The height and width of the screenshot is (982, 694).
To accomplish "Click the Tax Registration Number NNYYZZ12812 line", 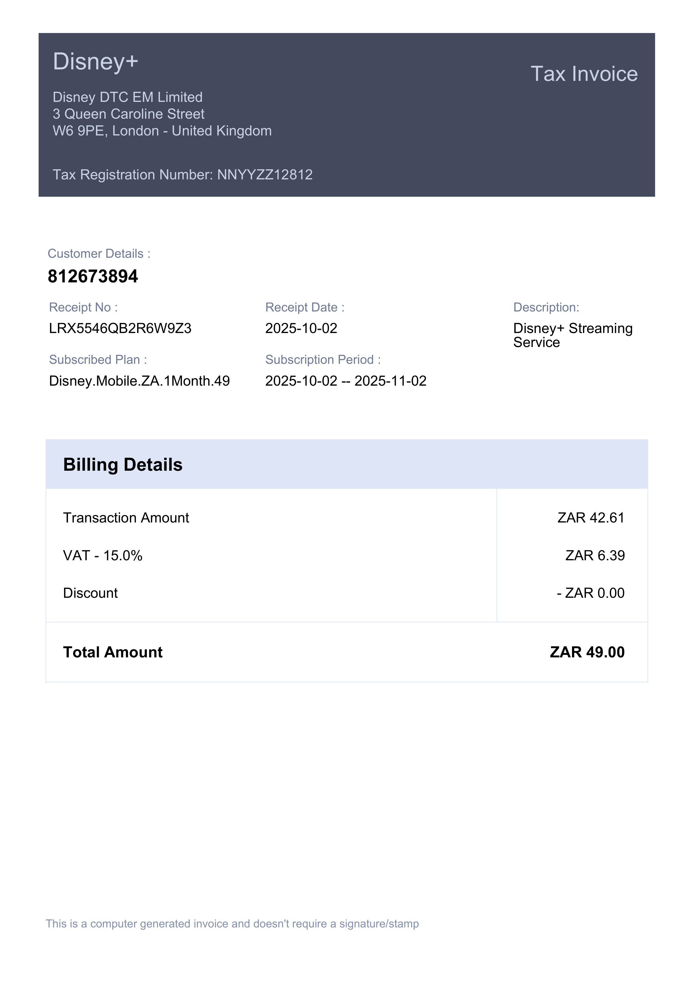I will click(182, 175).
